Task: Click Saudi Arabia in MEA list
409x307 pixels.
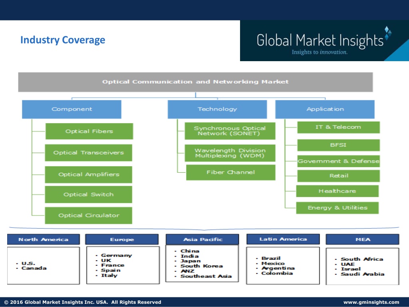Action: point(363,274)
